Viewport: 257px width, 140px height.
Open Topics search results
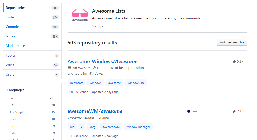(x=32, y=55)
